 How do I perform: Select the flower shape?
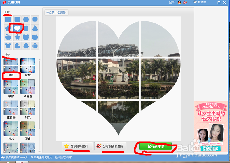tap(8, 28)
